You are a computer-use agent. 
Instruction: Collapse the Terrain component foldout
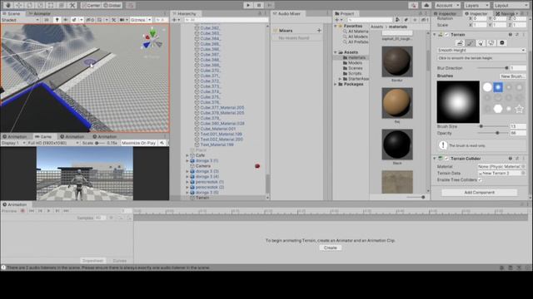(435, 35)
